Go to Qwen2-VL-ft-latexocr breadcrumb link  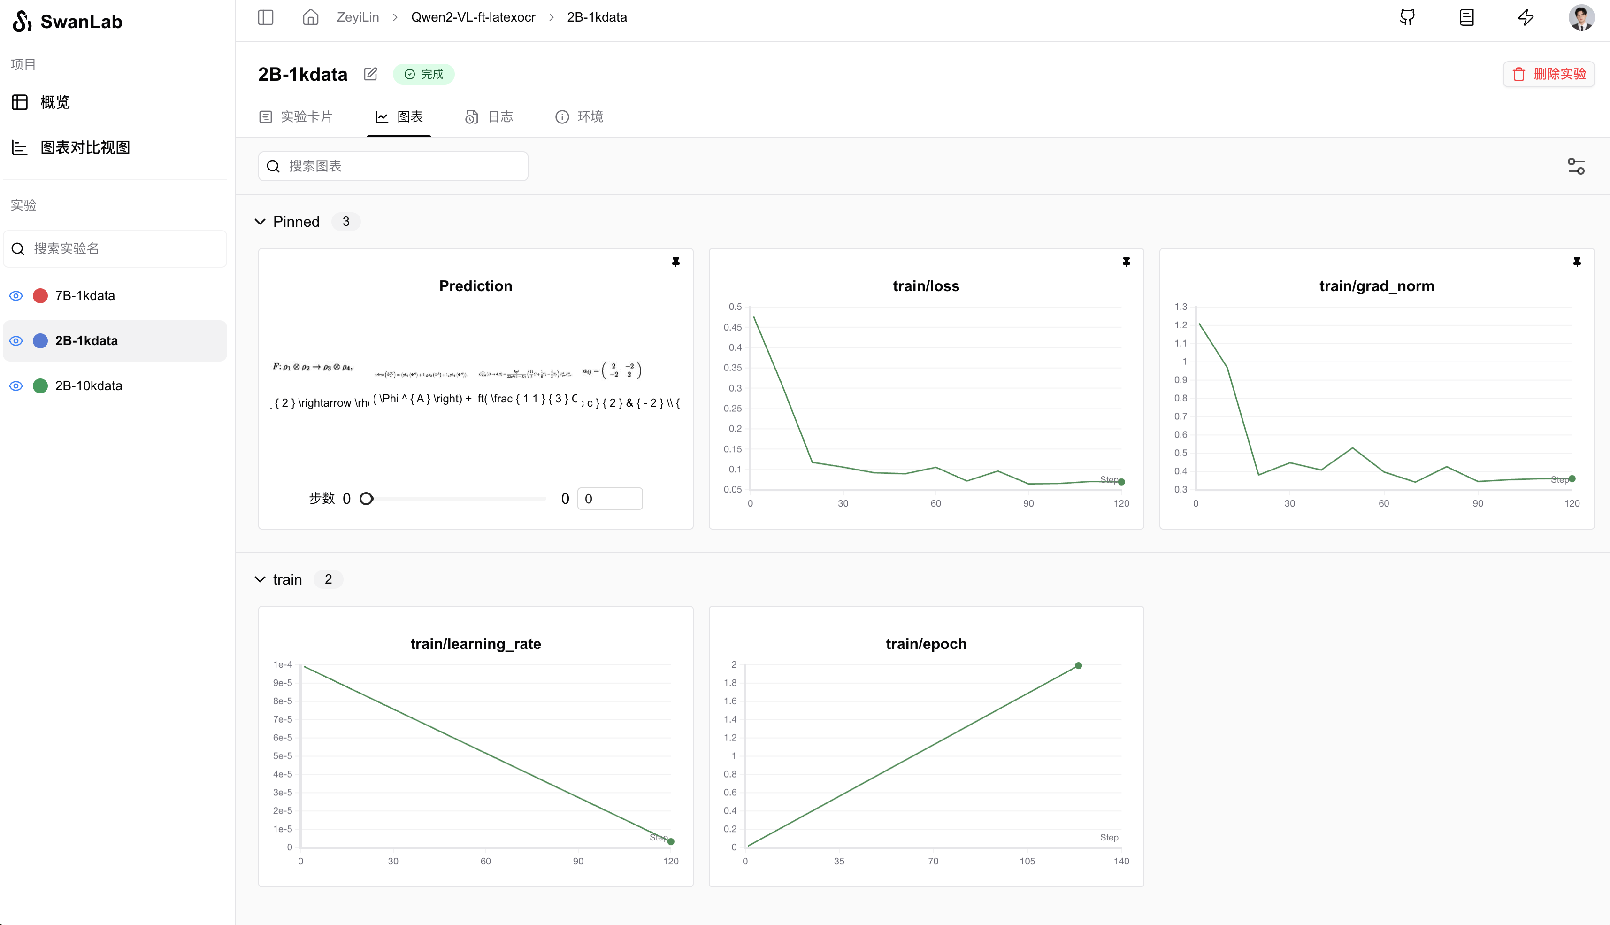[x=473, y=17]
